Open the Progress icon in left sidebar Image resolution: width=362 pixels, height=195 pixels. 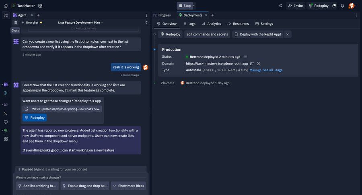pos(6,105)
